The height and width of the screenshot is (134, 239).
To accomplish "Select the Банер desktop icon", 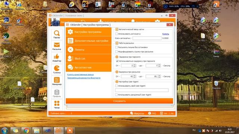I will (216, 53).
